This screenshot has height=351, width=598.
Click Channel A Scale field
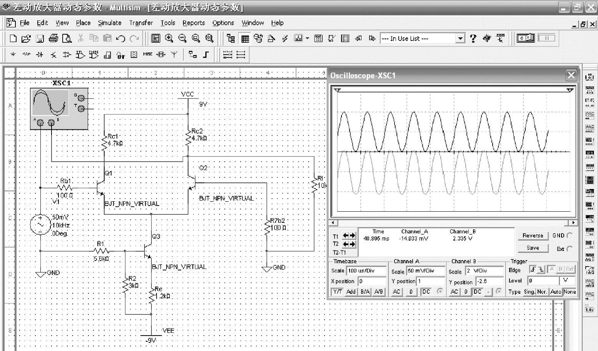pos(425,271)
